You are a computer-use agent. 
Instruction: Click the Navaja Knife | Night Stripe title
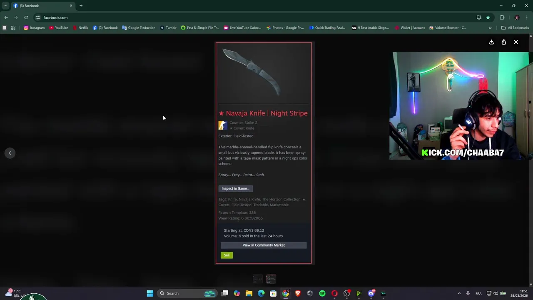263,113
